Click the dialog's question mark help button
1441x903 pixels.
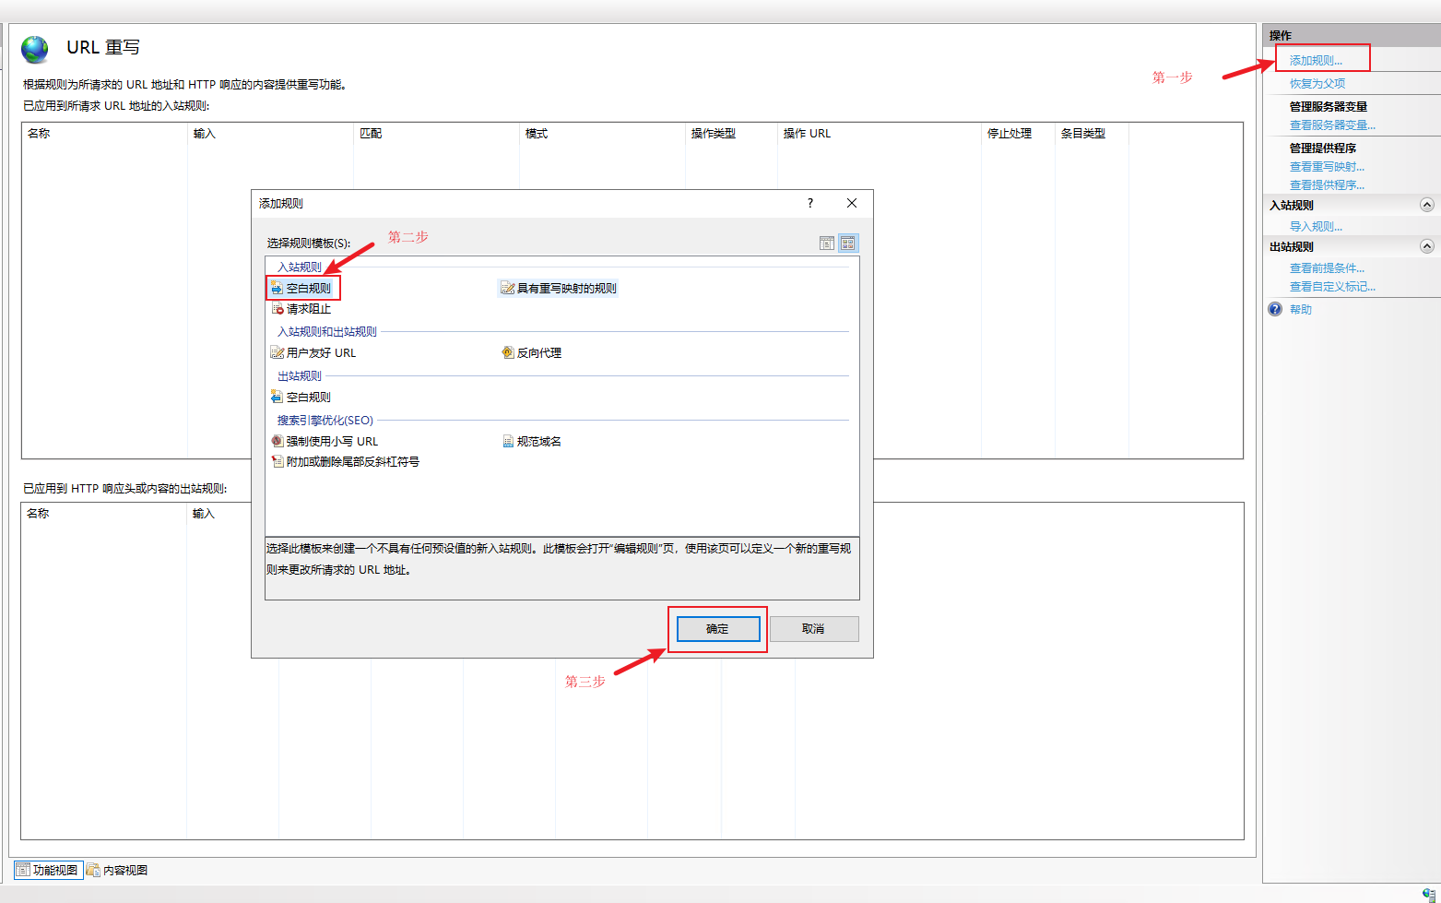pos(810,204)
